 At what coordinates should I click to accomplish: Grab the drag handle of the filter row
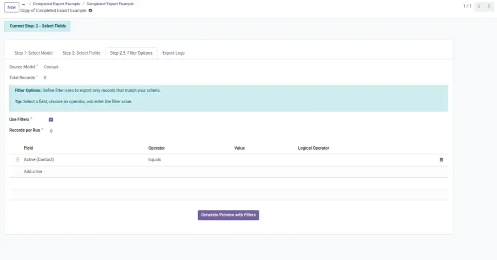[17, 160]
